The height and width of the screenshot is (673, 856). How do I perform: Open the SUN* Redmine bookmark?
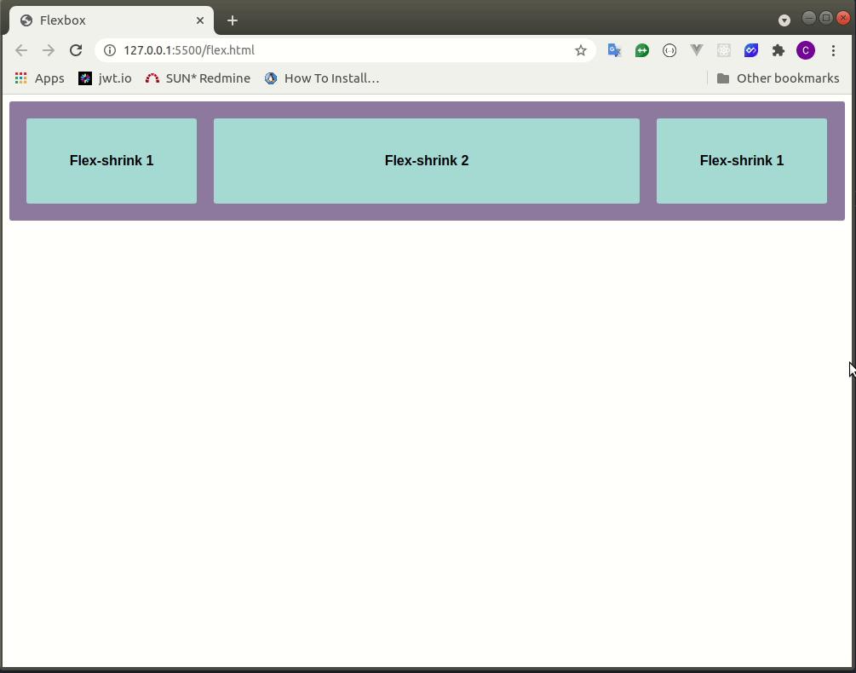(198, 78)
